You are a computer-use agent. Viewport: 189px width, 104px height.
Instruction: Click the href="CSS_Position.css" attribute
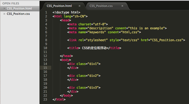point(162,40)
